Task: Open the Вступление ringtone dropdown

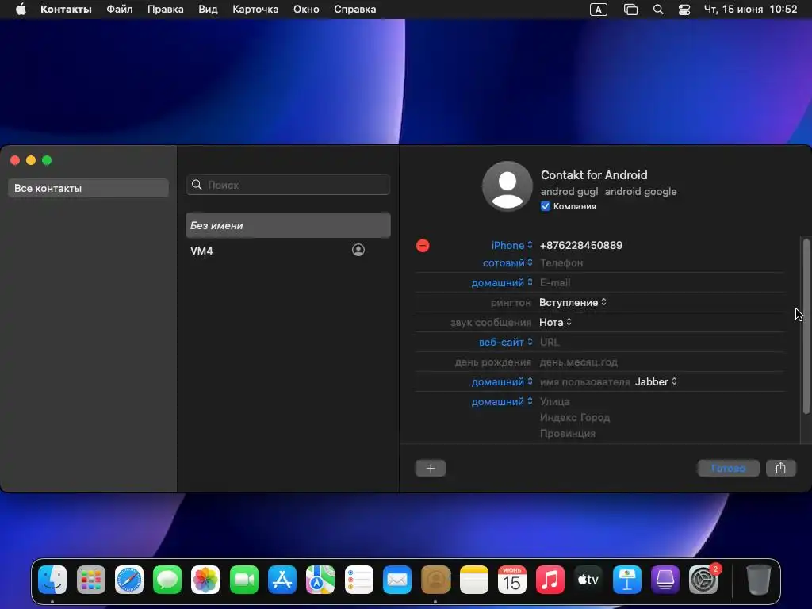Action: [573, 302]
